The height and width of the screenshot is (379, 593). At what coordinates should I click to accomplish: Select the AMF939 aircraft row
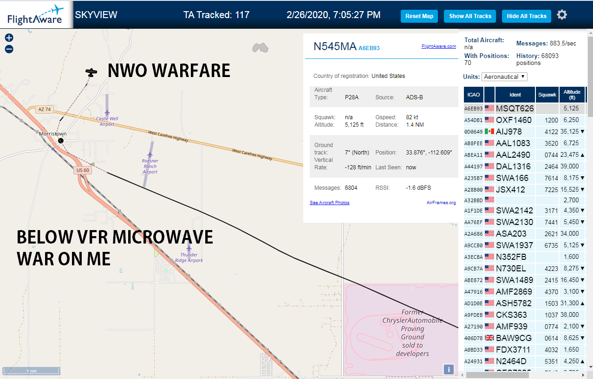click(x=525, y=326)
